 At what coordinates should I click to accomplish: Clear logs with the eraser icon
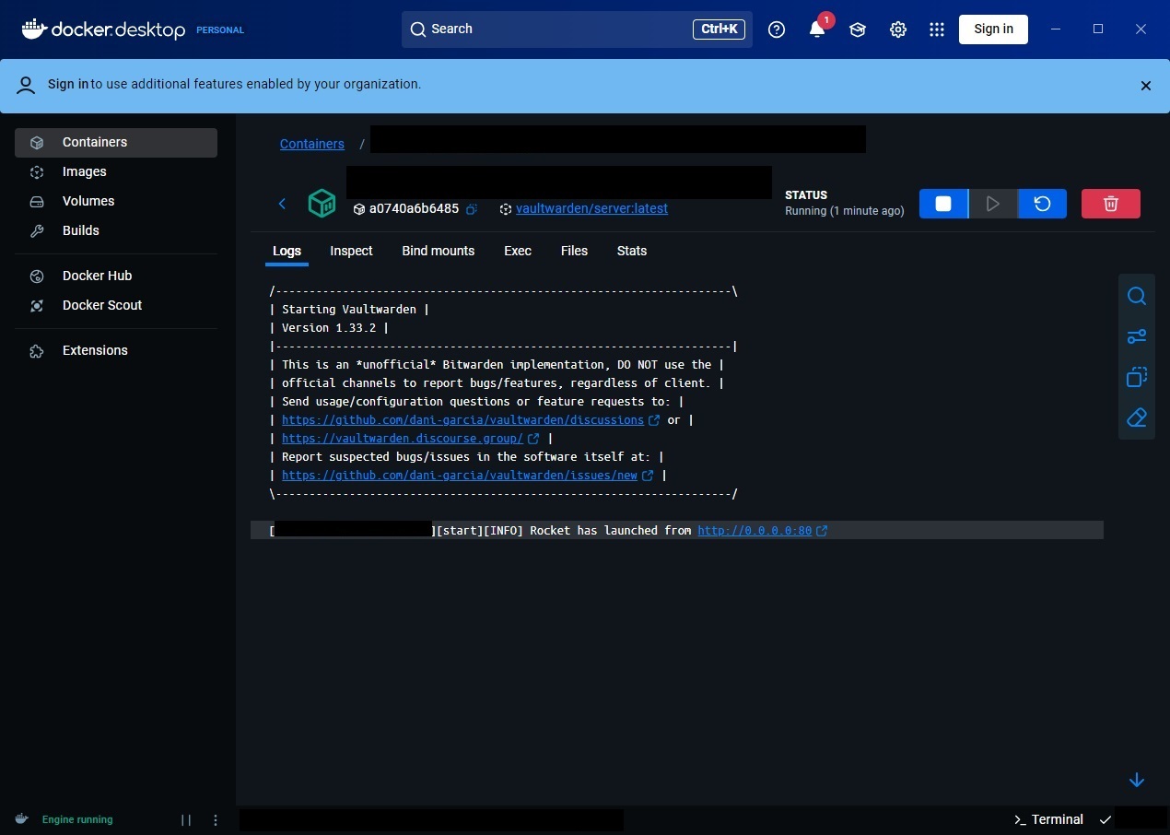tap(1137, 417)
